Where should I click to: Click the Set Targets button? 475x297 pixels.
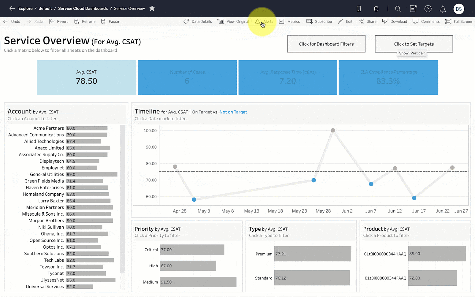pyautogui.click(x=414, y=44)
